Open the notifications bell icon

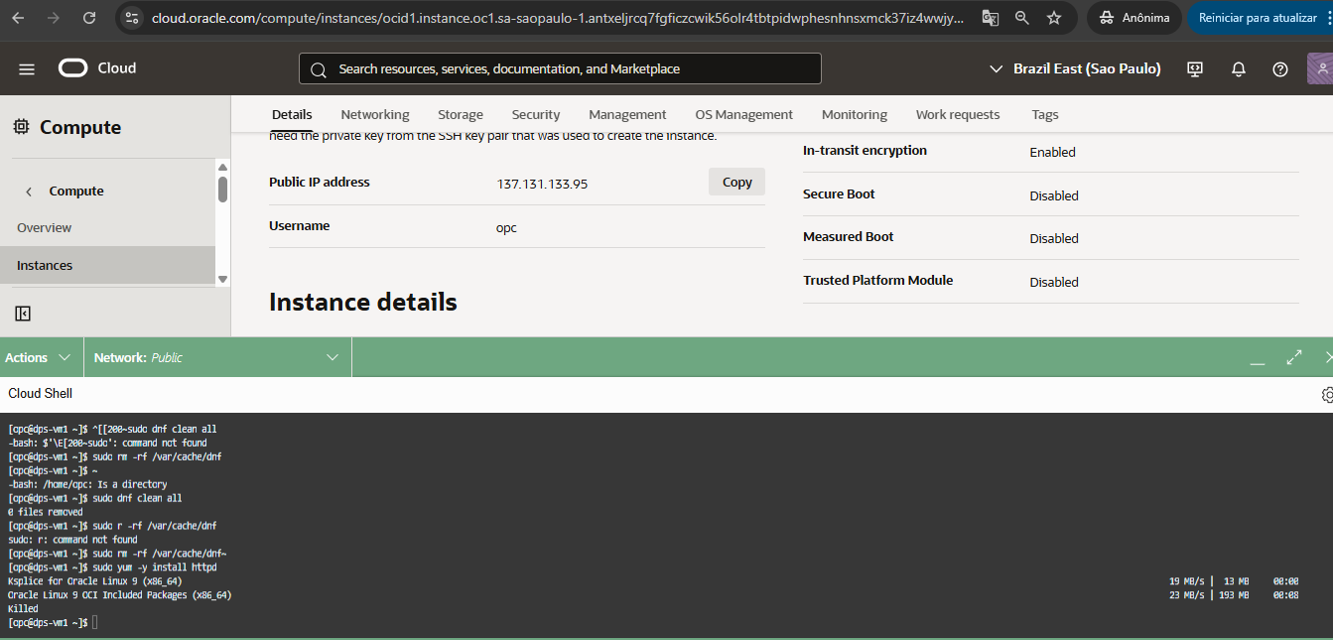(x=1239, y=68)
